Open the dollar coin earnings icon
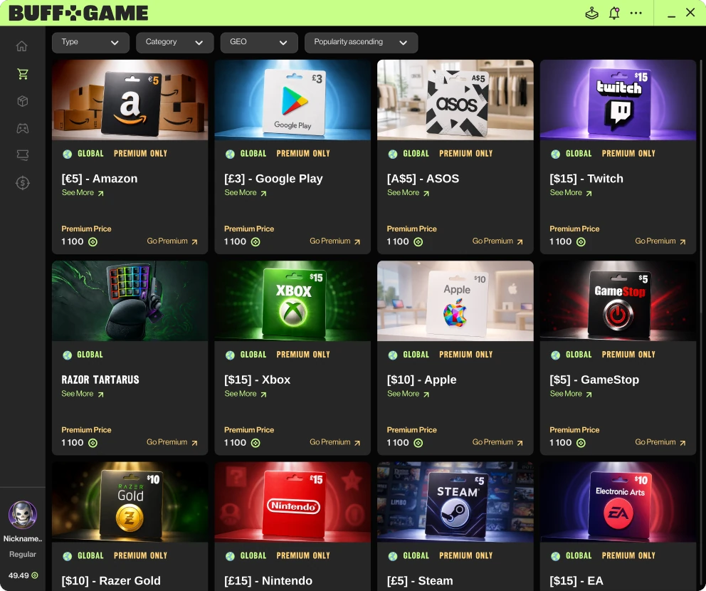Image resolution: width=706 pixels, height=591 pixels. (x=23, y=183)
